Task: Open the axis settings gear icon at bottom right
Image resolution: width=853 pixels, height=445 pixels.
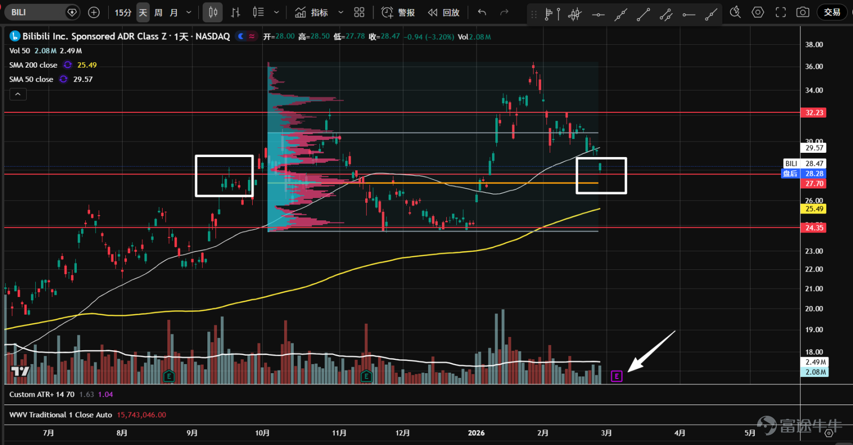Action: click(828, 433)
